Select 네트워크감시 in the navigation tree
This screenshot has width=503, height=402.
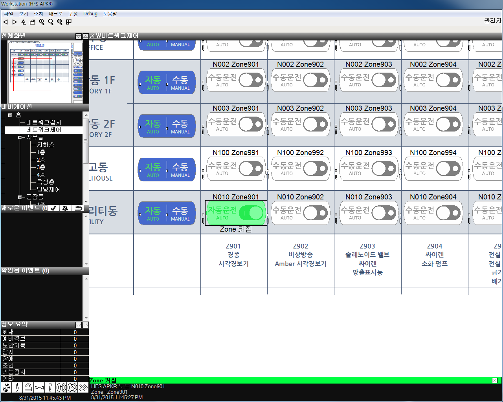click(x=44, y=122)
